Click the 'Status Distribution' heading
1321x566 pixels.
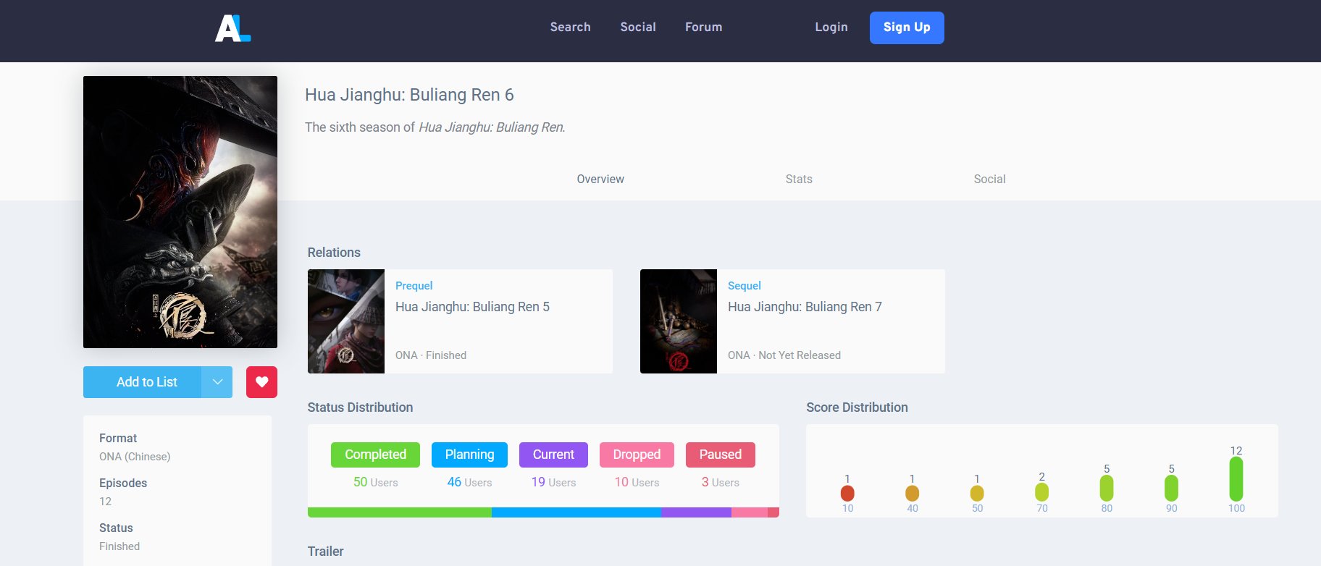[360, 407]
